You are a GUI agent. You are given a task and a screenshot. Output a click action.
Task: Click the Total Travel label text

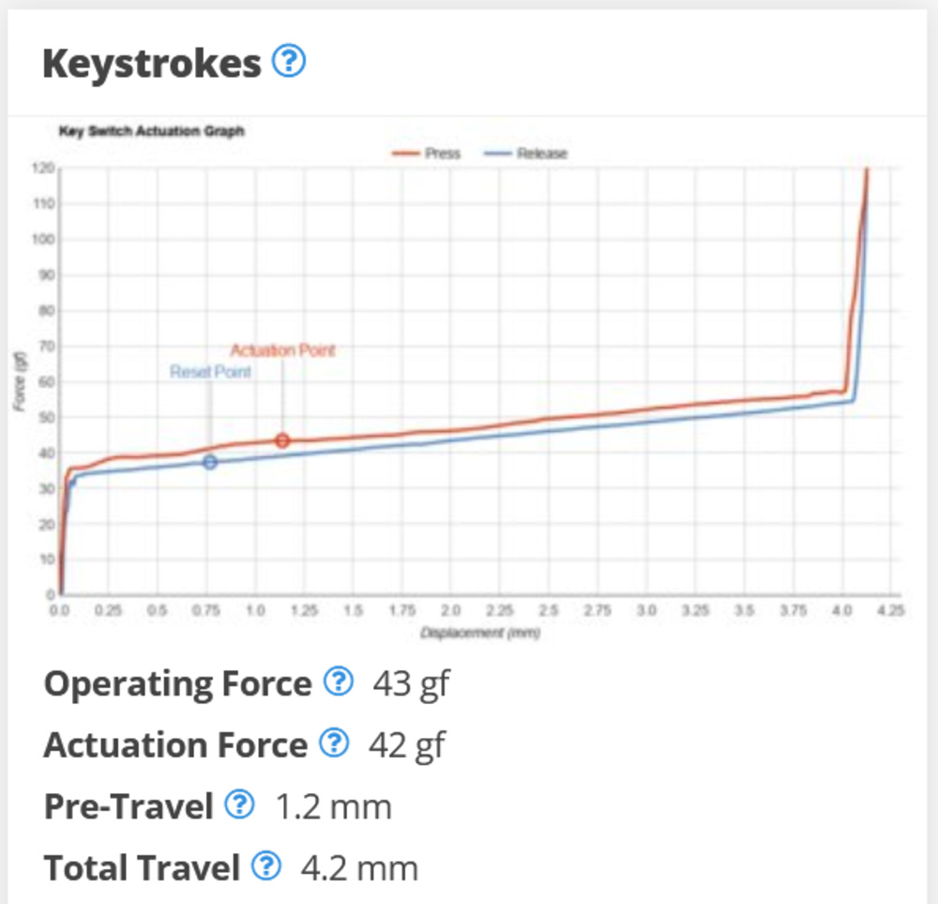pos(142,867)
